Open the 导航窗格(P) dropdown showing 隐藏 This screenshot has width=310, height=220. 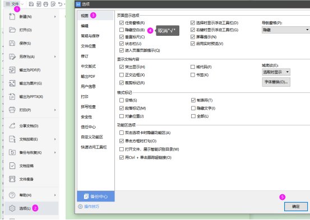tap(286, 30)
